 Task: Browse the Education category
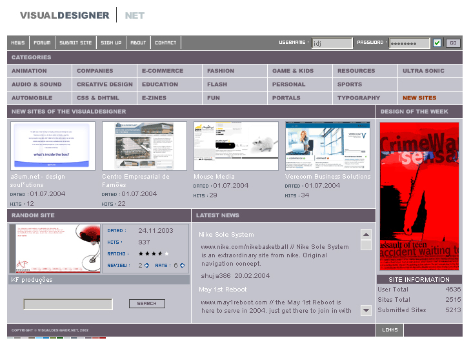tap(160, 84)
